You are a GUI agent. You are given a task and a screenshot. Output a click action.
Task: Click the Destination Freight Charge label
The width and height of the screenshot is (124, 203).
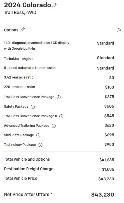[29, 169]
